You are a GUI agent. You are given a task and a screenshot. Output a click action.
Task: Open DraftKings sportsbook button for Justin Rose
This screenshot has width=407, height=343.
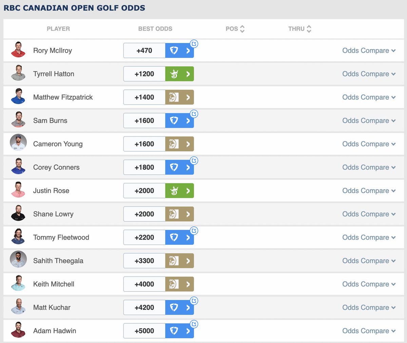[179, 191]
